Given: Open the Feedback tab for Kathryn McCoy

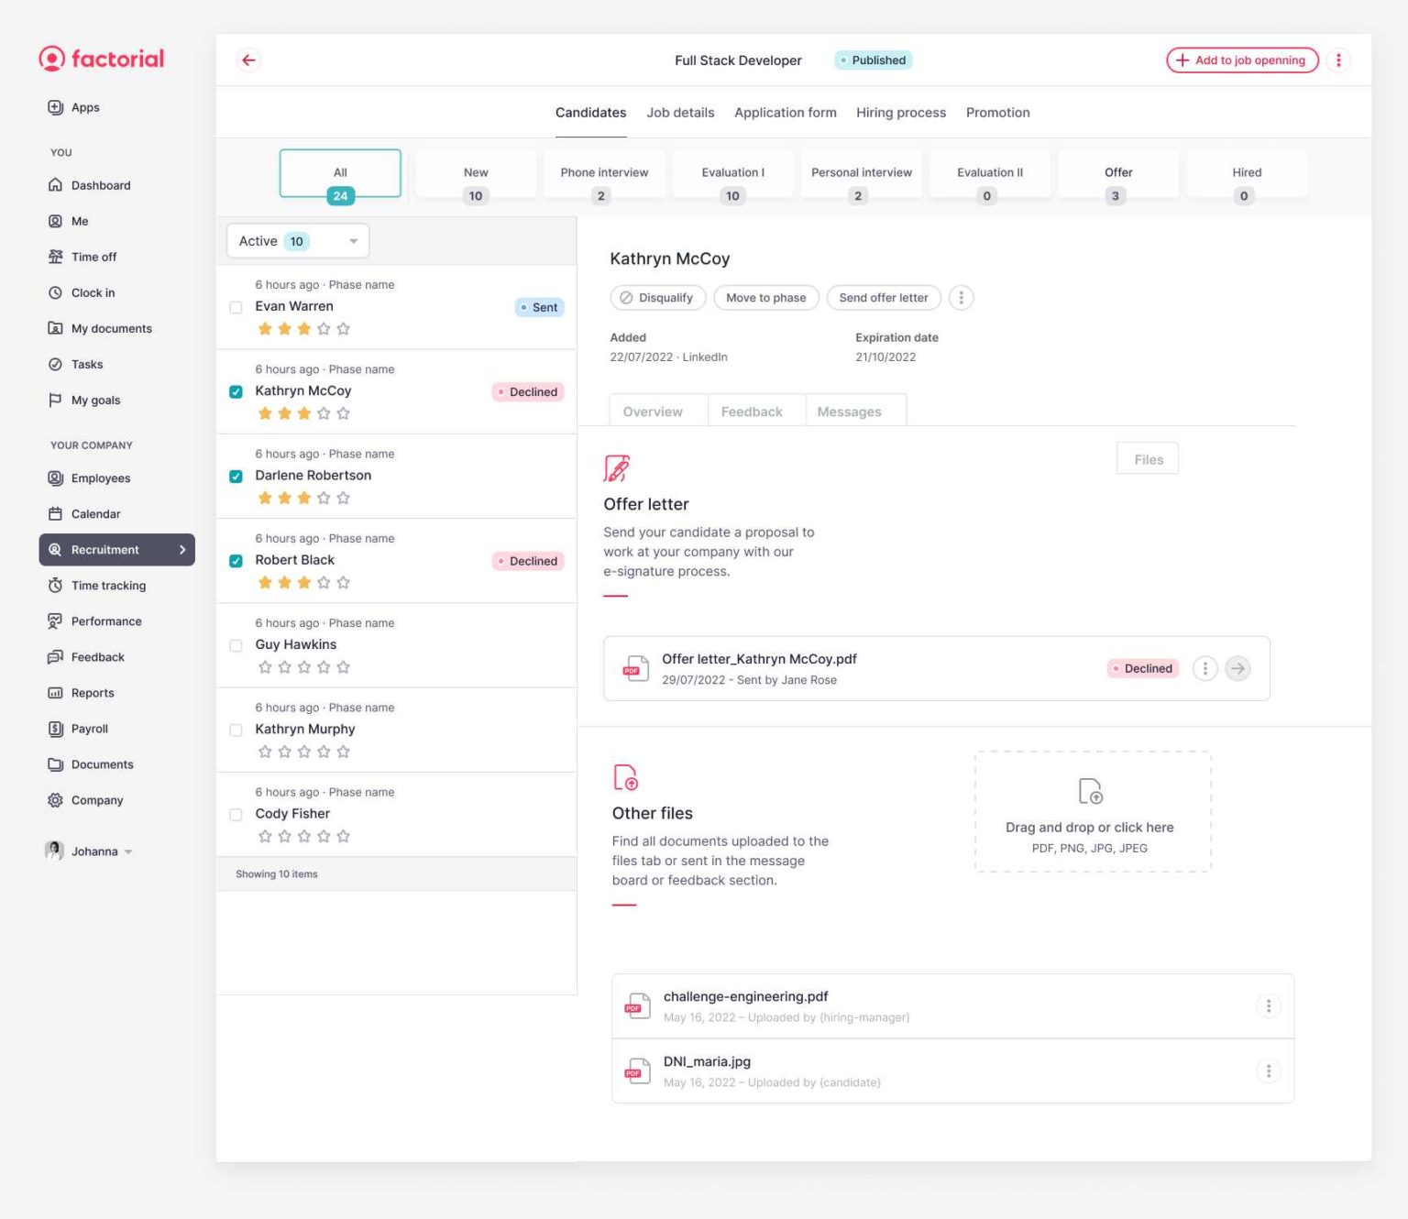Looking at the screenshot, I should click(751, 412).
